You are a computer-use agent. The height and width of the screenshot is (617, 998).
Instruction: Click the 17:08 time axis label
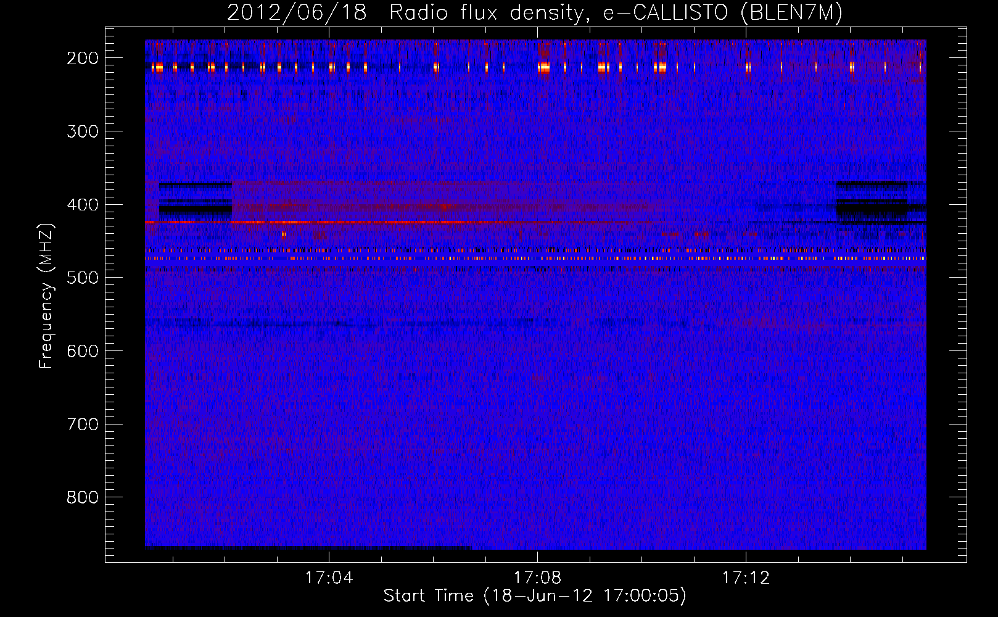point(538,578)
